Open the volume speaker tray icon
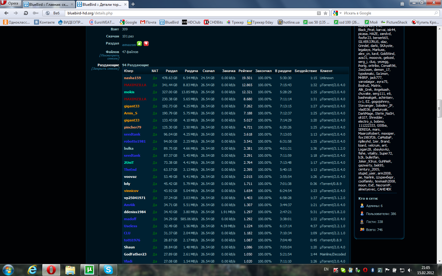 coord(409,270)
